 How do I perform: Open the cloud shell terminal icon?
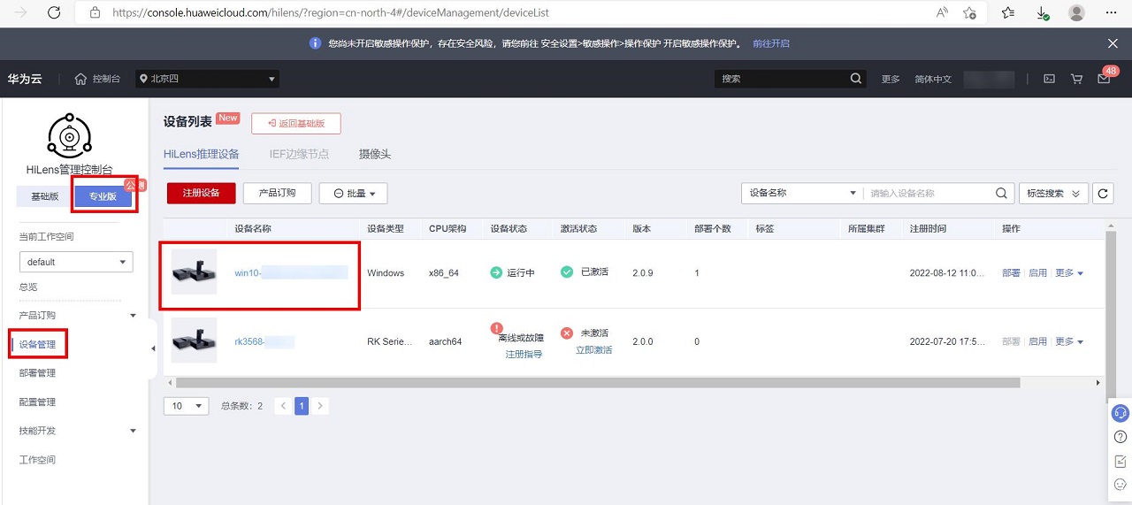(x=1049, y=79)
